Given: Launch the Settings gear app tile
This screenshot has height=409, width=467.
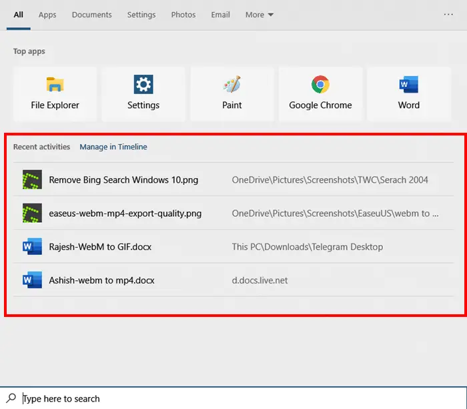Looking at the screenshot, I should tap(143, 93).
